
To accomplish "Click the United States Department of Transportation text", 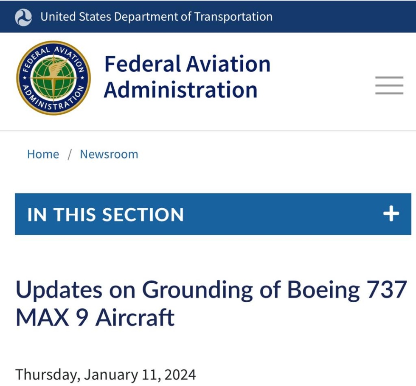I will (x=157, y=17).
